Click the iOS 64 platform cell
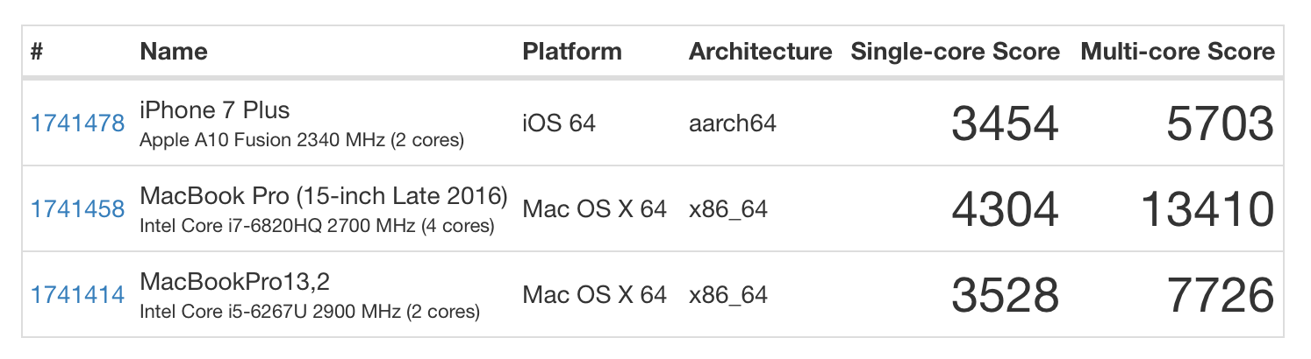This screenshot has width=1311, height=359. tap(559, 123)
